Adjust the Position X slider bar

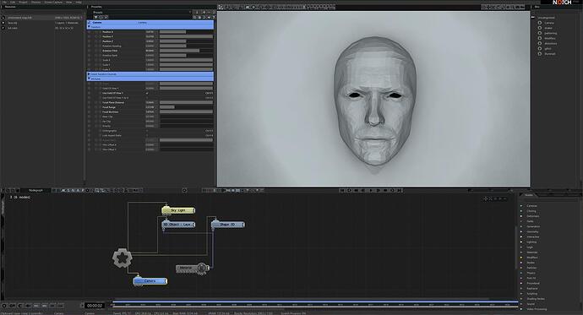click(x=186, y=32)
